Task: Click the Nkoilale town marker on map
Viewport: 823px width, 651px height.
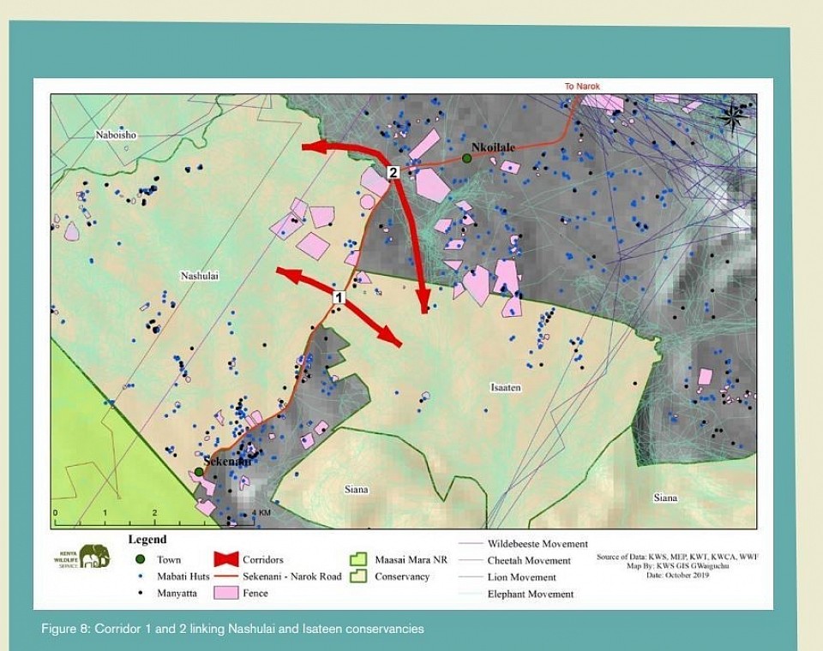Action: (466, 158)
